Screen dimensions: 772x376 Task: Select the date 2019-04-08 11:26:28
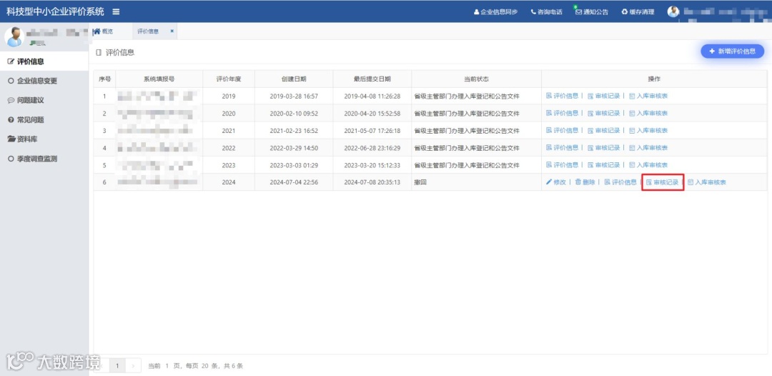[x=372, y=96]
